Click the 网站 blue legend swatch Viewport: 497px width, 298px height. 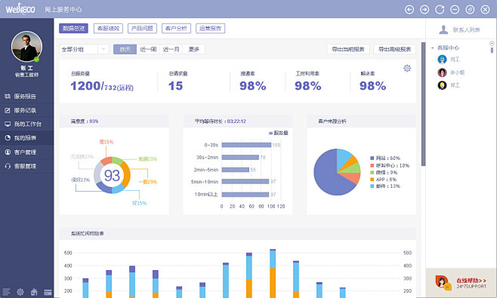pyautogui.click(x=372, y=158)
